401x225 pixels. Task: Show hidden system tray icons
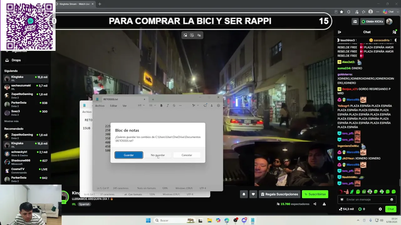point(358,220)
